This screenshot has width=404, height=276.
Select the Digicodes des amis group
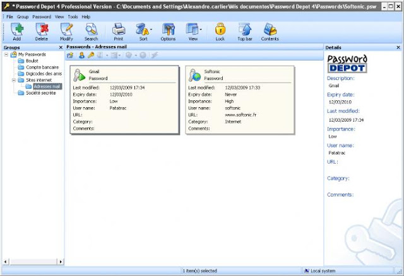point(44,74)
